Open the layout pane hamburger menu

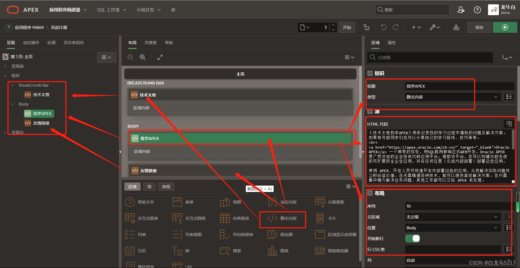point(349,57)
